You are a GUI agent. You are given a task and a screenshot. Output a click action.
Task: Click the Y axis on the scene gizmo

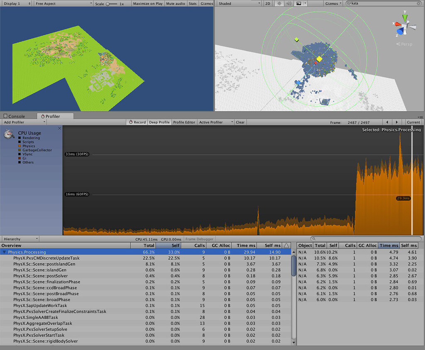(404, 17)
